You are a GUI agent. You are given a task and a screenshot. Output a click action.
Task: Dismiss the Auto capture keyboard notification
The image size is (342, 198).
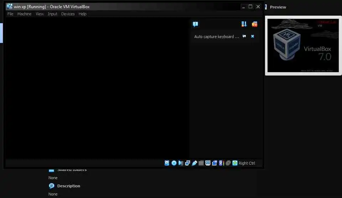click(x=253, y=36)
